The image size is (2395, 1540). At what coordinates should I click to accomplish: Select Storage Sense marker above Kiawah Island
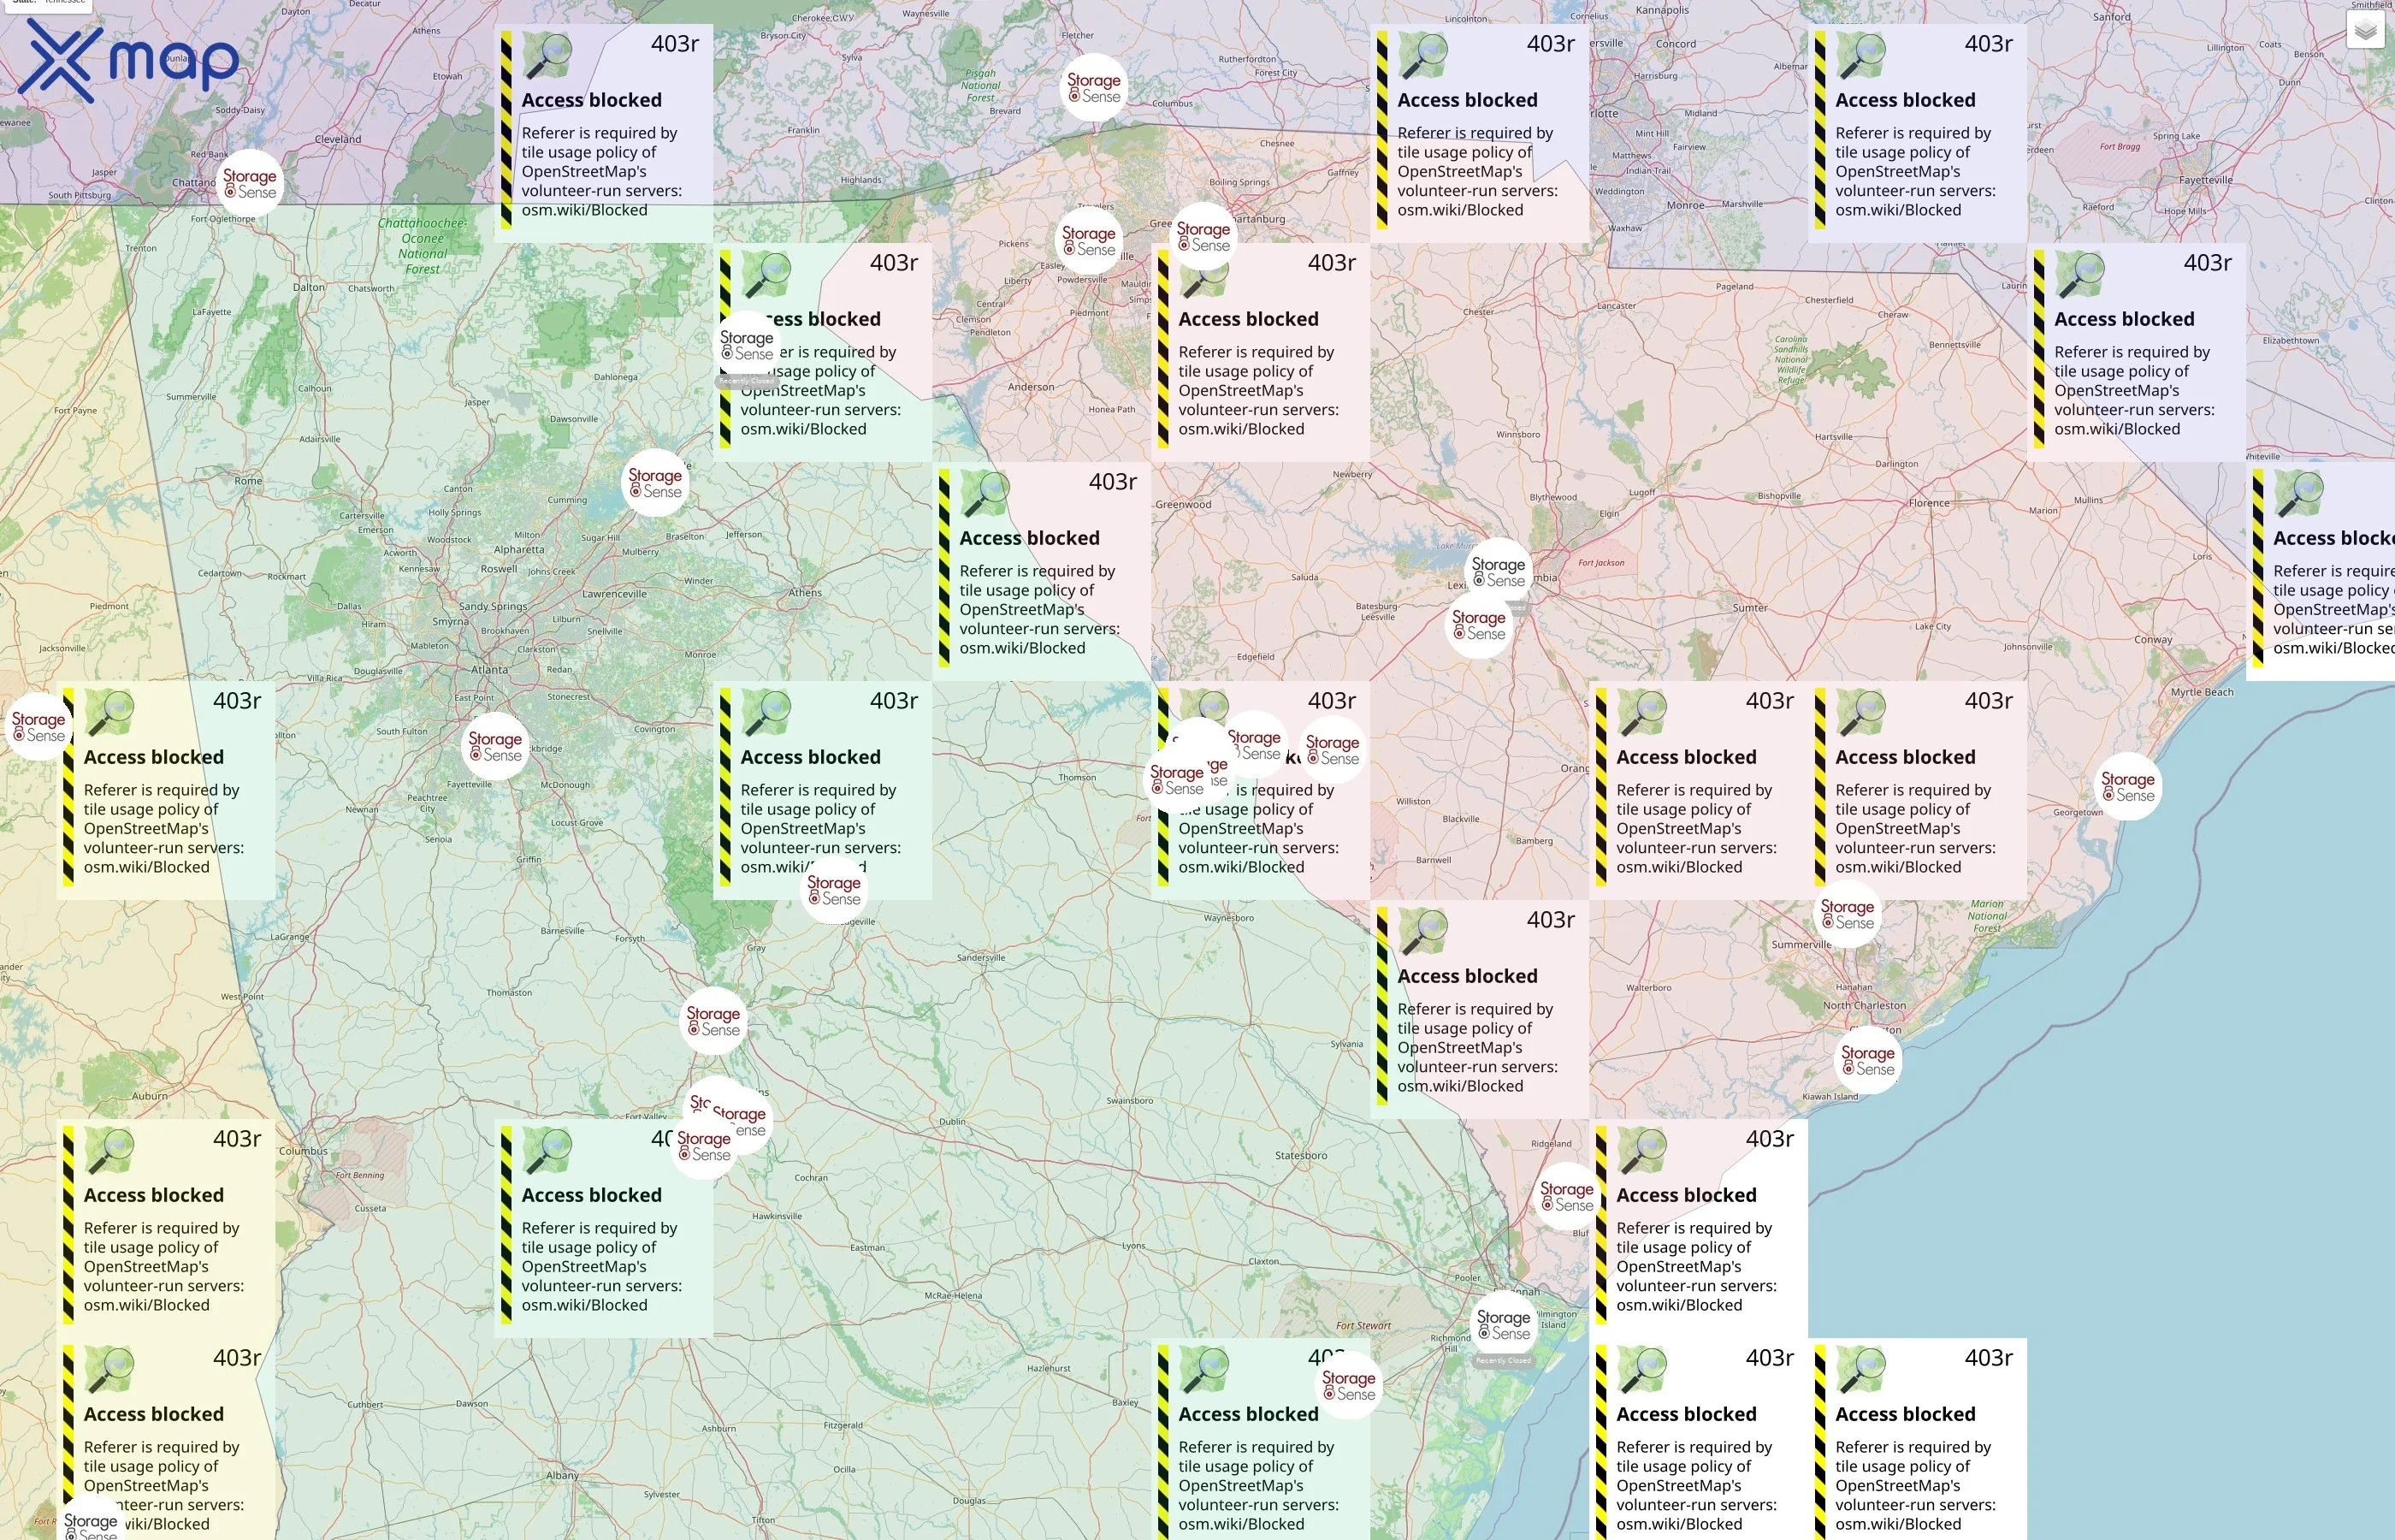click(1868, 1060)
